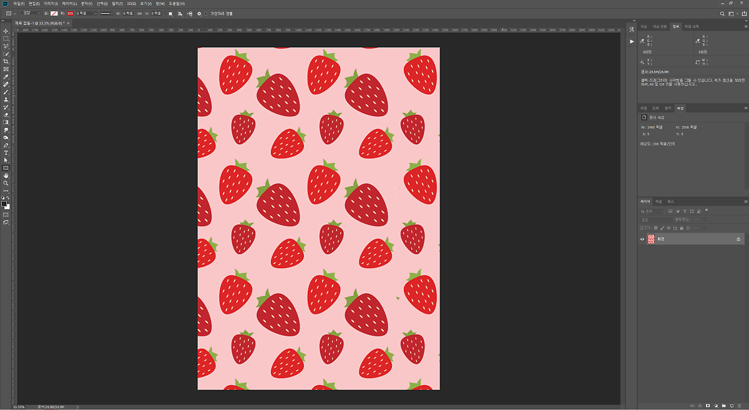The image size is (749, 410).
Task: Open the layer filter 종류 dropdown
Action: pos(653,211)
